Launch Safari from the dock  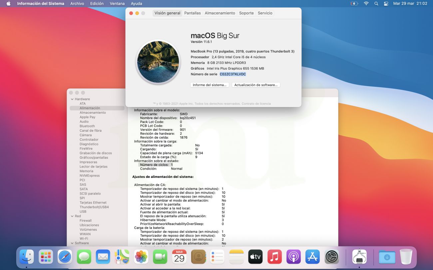click(65, 257)
